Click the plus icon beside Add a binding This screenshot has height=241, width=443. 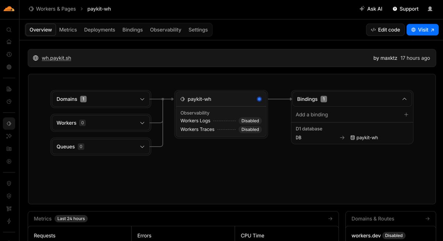click(x=406, y=114)
